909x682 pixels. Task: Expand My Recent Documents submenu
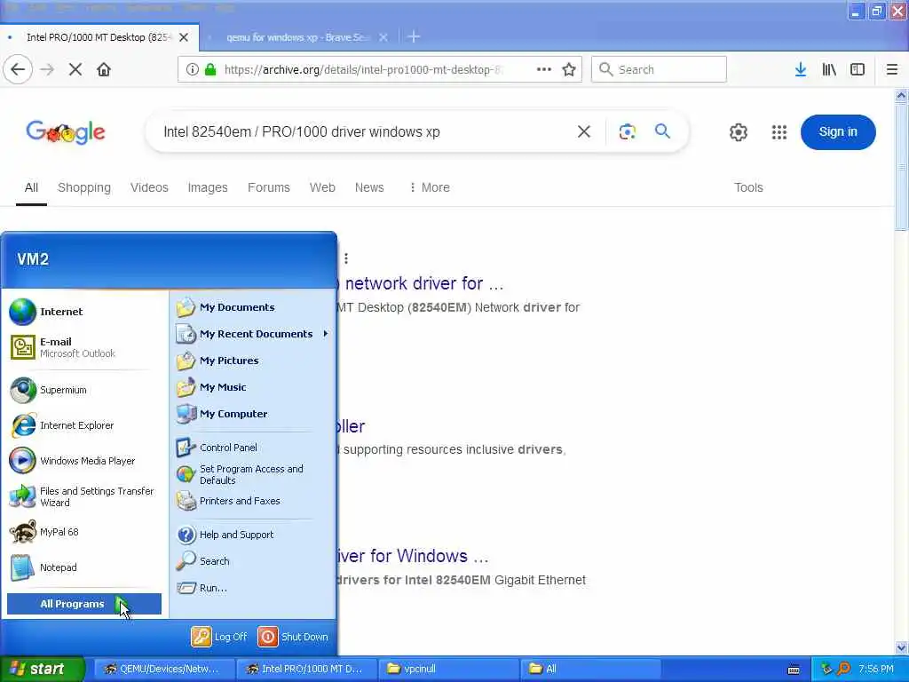252,334
